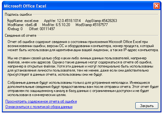The height and width of the screenshot is (113, 164).
Task: Click the last line ending коммерческих целях
Action: pos(37,95)
